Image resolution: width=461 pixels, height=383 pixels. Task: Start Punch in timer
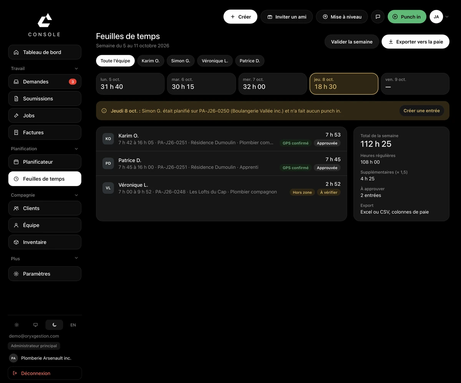[x=407, y=17]
